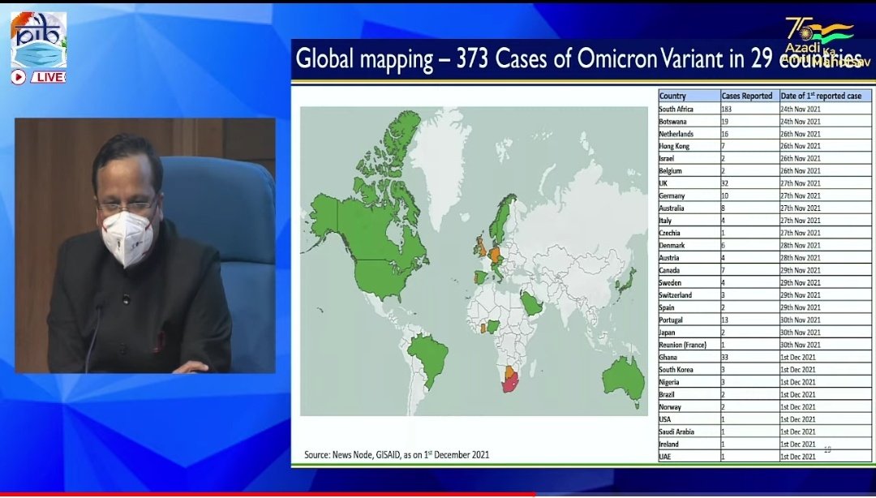The image size is (876, 498).
Task: Click red-shaded South Africa on the map
Action: click(511, 384)
